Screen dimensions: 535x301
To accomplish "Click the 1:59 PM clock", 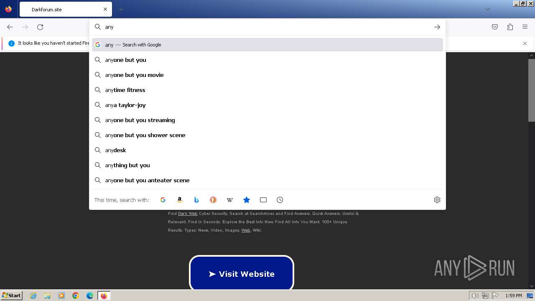I will (514, 296).
